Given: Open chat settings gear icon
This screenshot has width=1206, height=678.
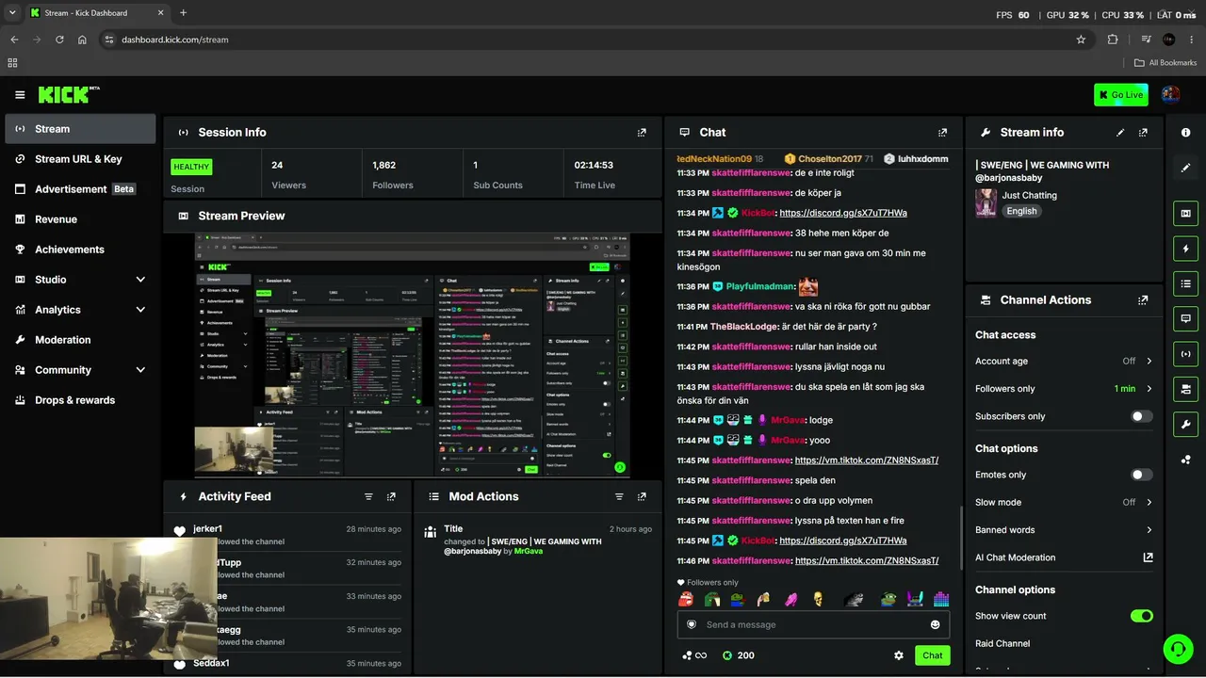Looking at the screenshot, I should 899,655.
